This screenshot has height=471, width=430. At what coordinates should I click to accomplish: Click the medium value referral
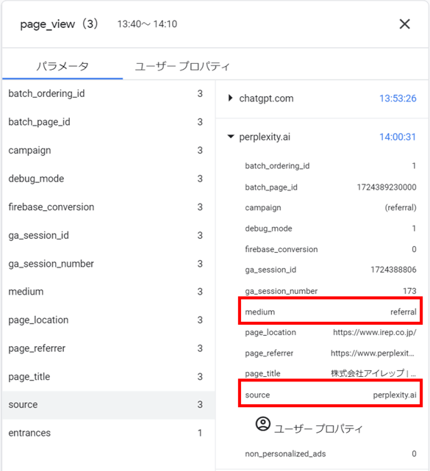click(x=404, y=312)
